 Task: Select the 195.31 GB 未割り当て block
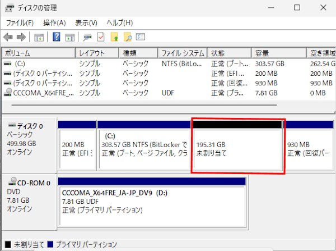coord(237,145)
